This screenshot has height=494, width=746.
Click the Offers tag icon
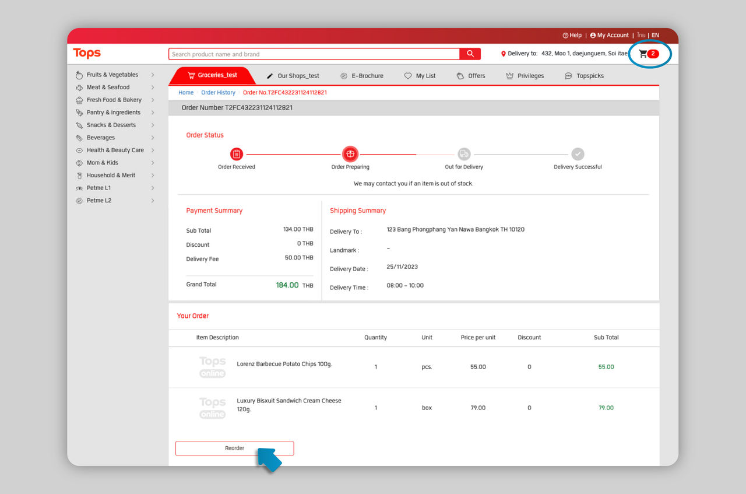pyautogui.click(x=460, y=76)
